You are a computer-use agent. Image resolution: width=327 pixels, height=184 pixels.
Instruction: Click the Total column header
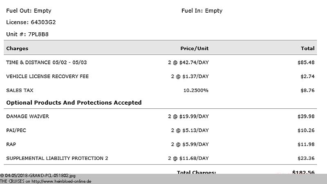307,48
